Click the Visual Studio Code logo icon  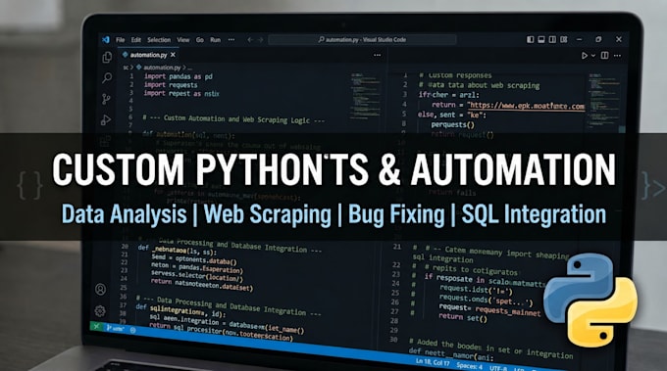point(106,39)
